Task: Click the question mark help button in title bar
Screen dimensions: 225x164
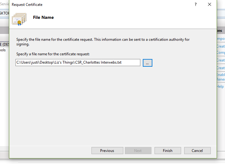Action: pos(195,5)
